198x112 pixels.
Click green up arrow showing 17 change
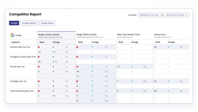53,62
